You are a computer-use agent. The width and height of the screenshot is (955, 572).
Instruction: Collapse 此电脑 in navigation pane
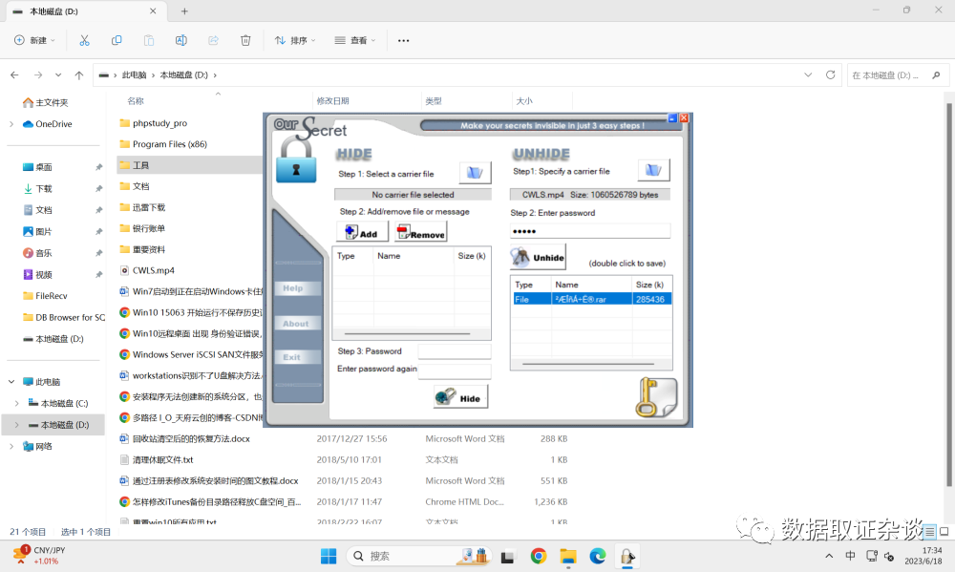[11, 381]
